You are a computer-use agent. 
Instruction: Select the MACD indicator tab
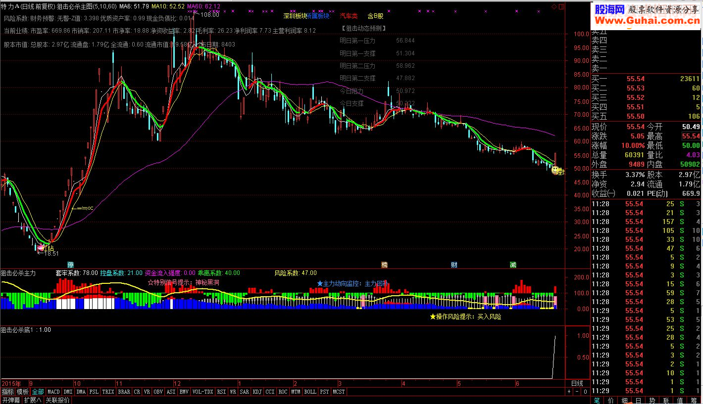coord(54,392)
